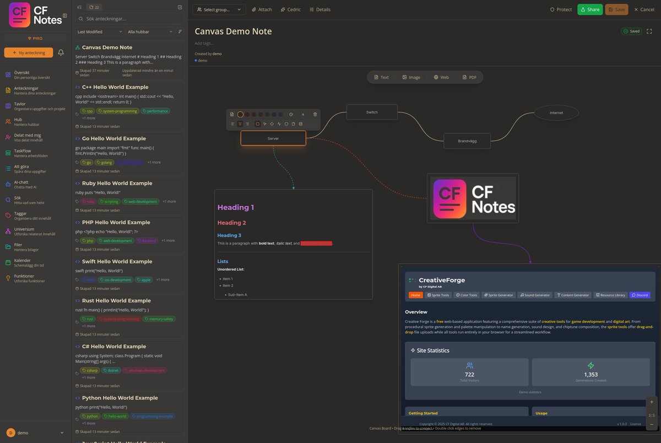Open Python Hello World Example note
Image resolution: width=661 pixels, height=443 pixels.
click(120, 398)
